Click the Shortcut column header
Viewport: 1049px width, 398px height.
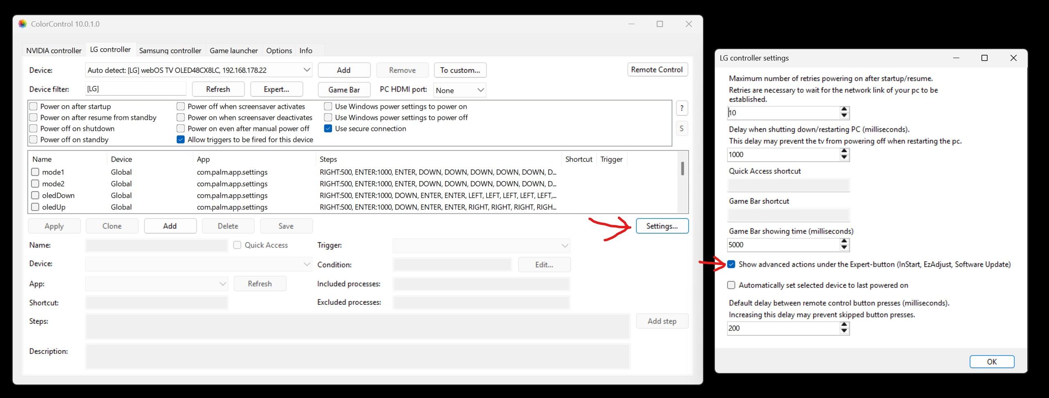point(579,159)
